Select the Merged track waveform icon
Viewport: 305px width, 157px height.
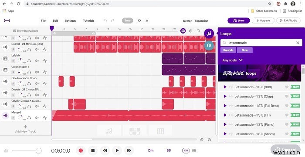click(x=5, y=116)
